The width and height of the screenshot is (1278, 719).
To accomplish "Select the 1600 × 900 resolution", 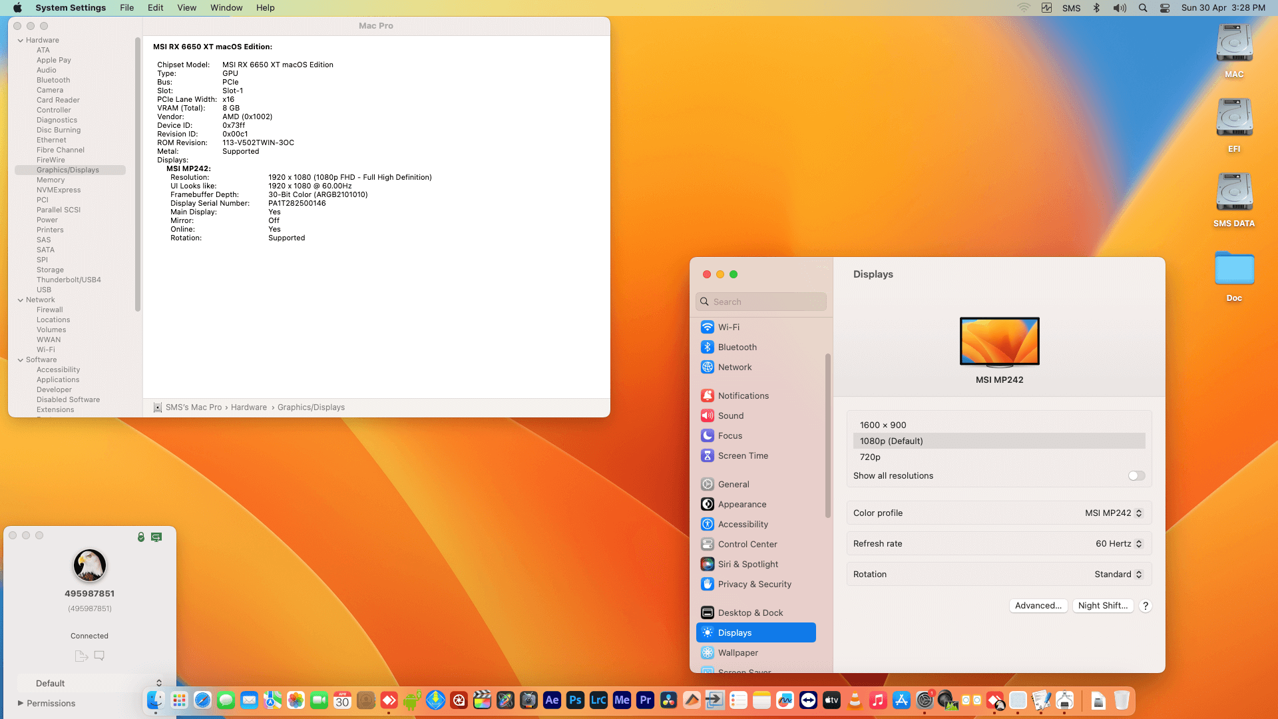I will [999, 425].
